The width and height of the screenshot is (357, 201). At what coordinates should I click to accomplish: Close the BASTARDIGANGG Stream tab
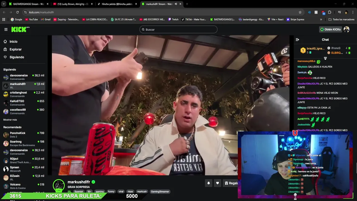(x=48, y=4)
